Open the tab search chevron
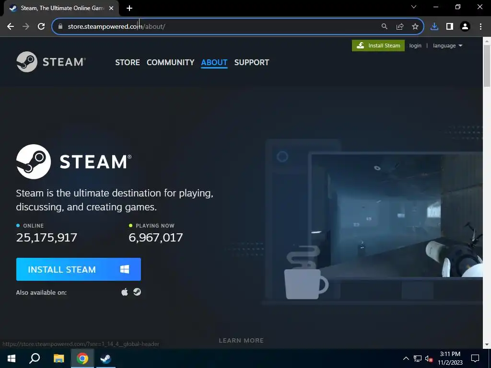Image resolution: width=491 pixels, height=368 pixels. (x=414, y=7)
